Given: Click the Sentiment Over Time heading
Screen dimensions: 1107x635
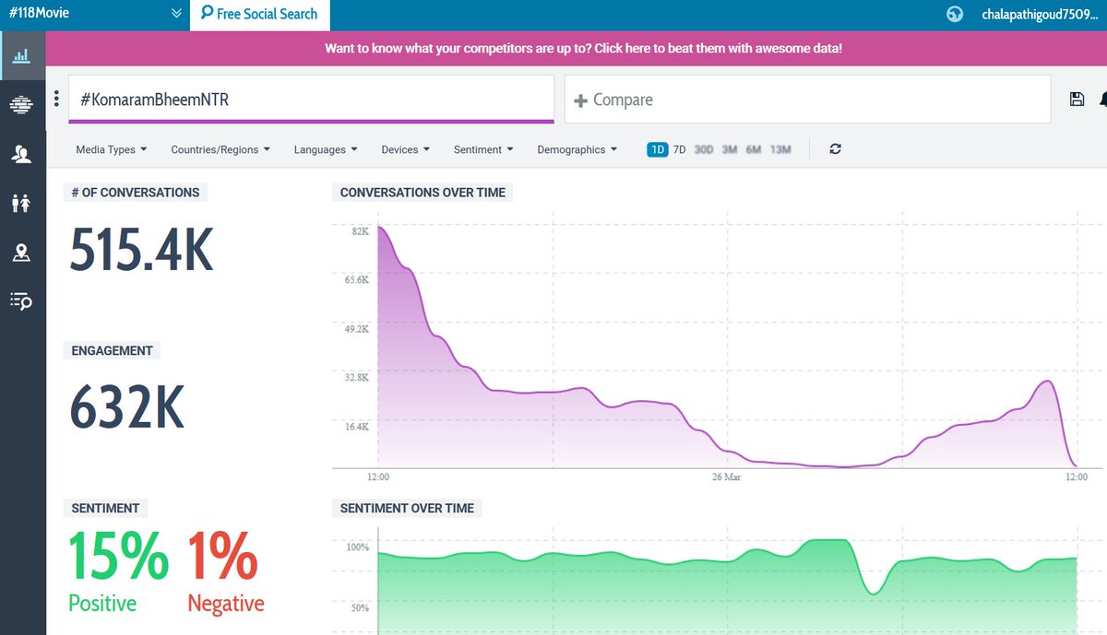Looking at the screenshot, I should pos(407,508).
